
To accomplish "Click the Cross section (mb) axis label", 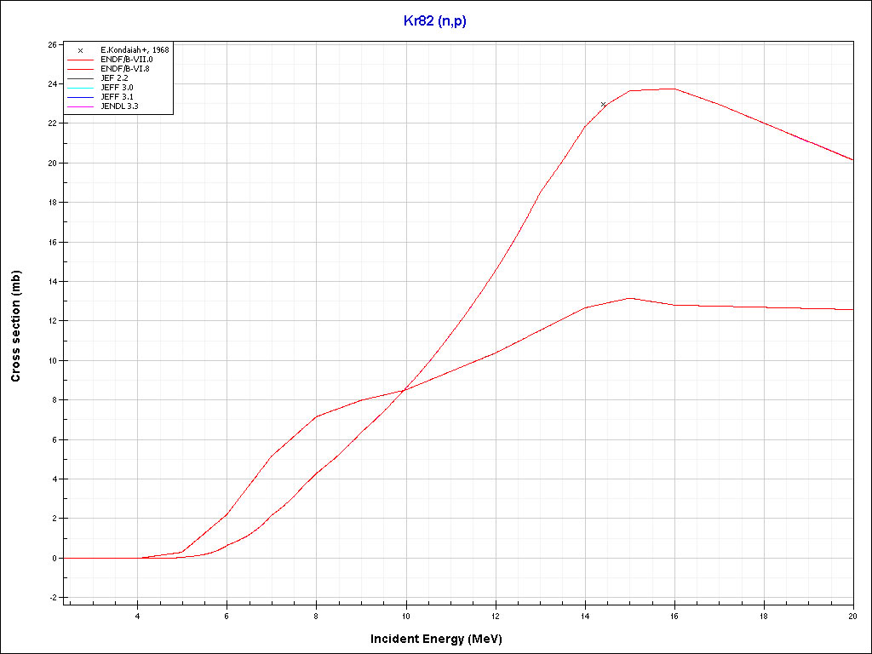I will tap(16, 326).
